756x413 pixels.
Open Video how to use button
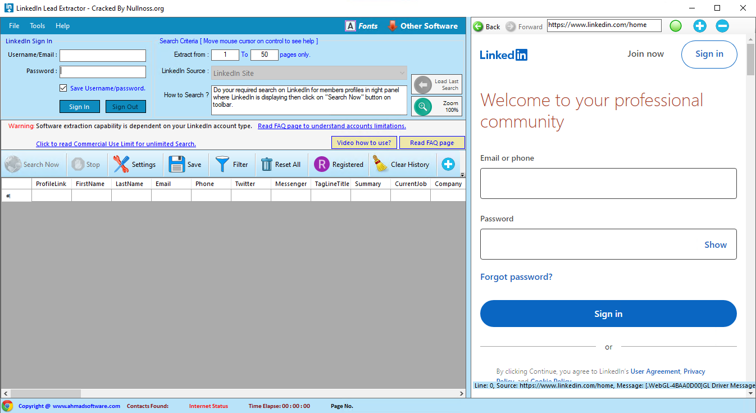pos(364,143)
